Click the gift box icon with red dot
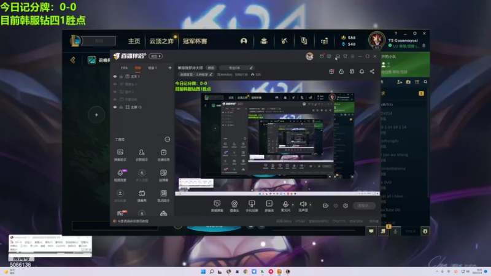The height and width of the screenshot is (276, 491). 331,71
